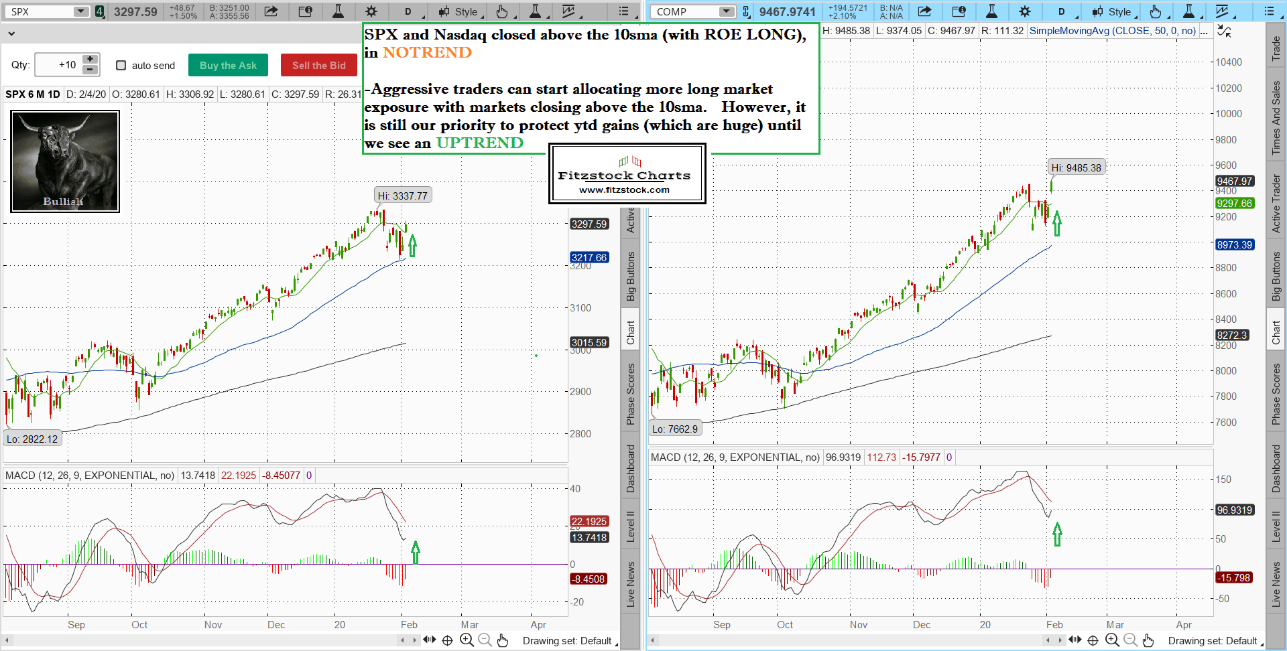The height and width of the screenshot is (651, 1287).
Task: Click the Sell the Bid button
Action: pos(319,65)
